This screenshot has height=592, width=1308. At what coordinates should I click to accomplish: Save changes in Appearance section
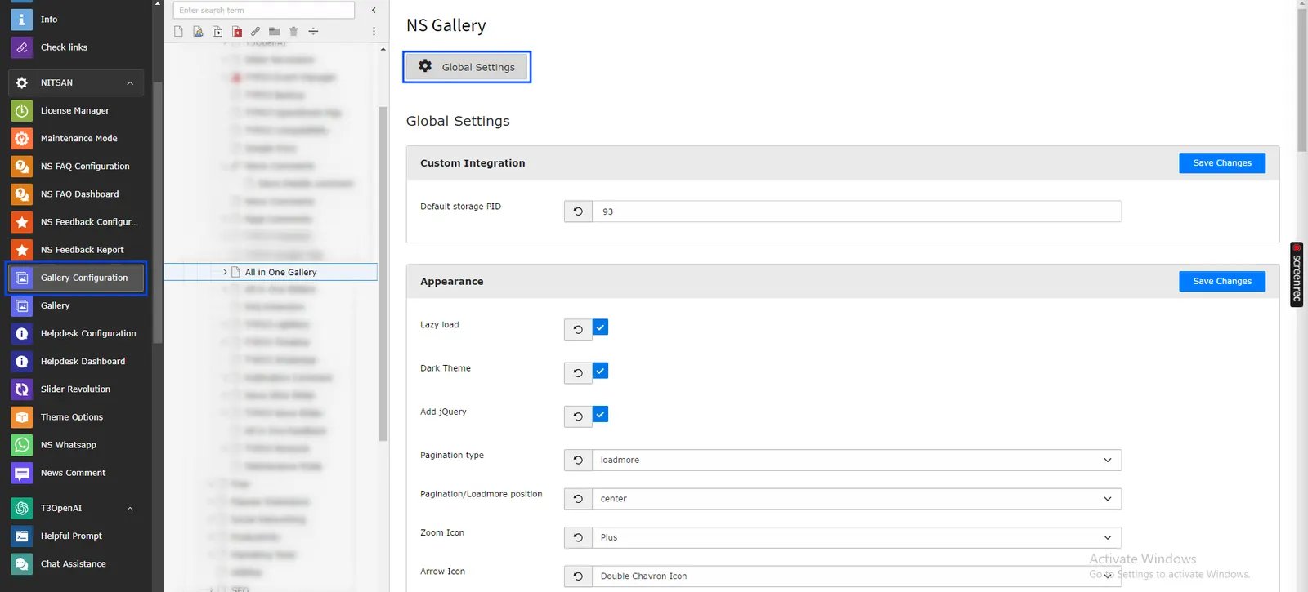[x=1221, y=282]
